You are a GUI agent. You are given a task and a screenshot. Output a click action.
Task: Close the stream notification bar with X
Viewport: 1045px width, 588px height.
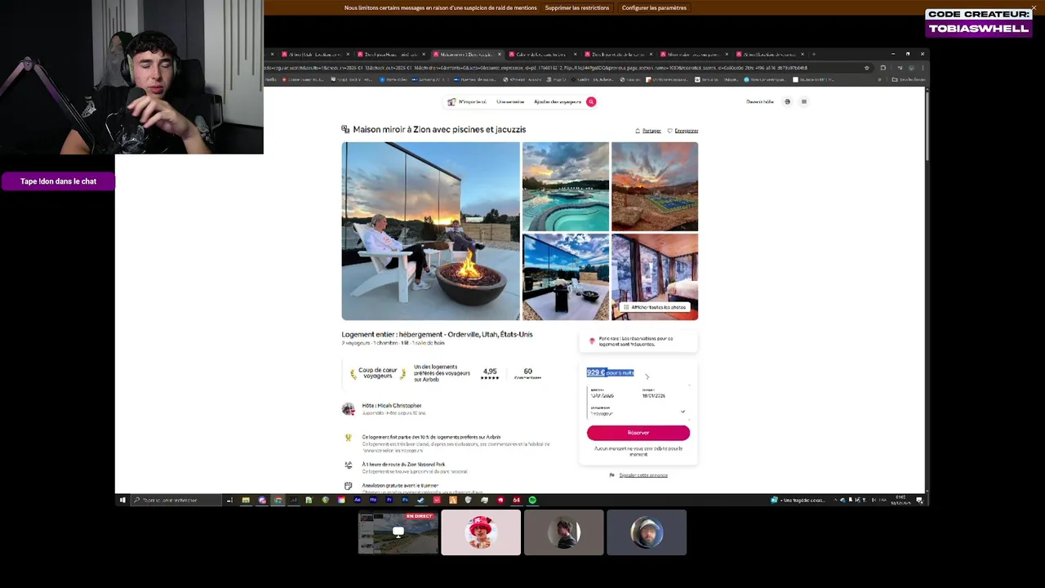click(1034, 8)
